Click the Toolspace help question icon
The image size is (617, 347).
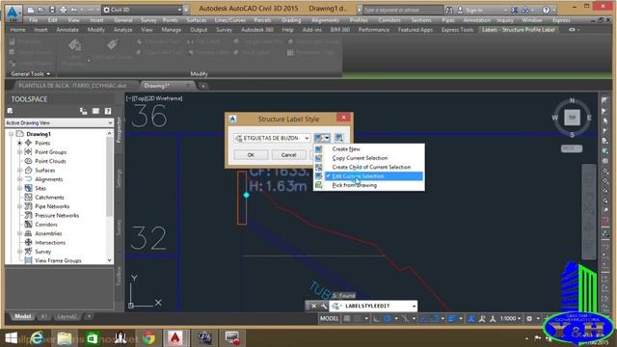107,112
